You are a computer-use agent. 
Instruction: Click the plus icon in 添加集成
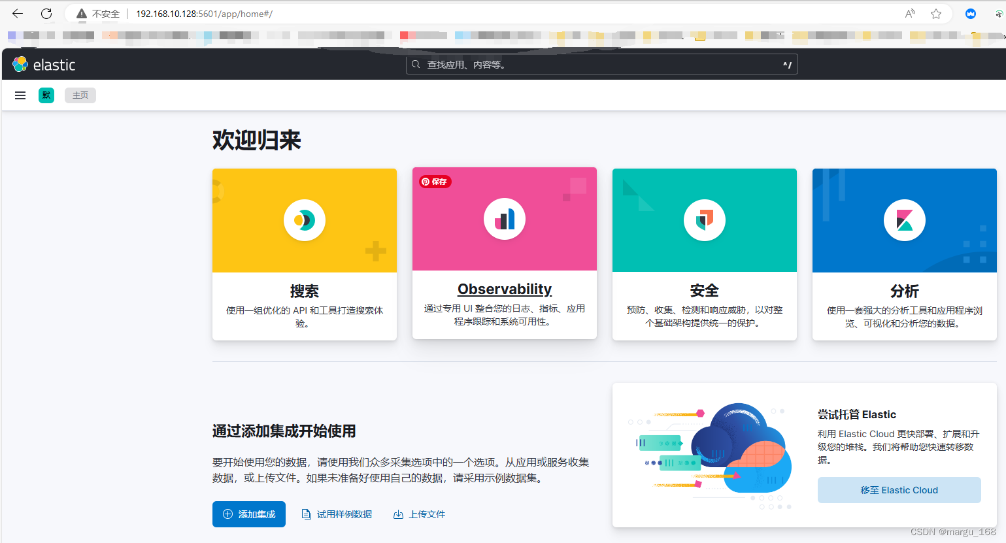coord(227,514)
